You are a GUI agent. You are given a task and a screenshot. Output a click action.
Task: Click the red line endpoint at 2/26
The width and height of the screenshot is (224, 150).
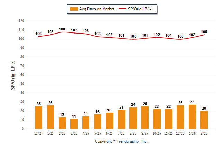[204, 35]
